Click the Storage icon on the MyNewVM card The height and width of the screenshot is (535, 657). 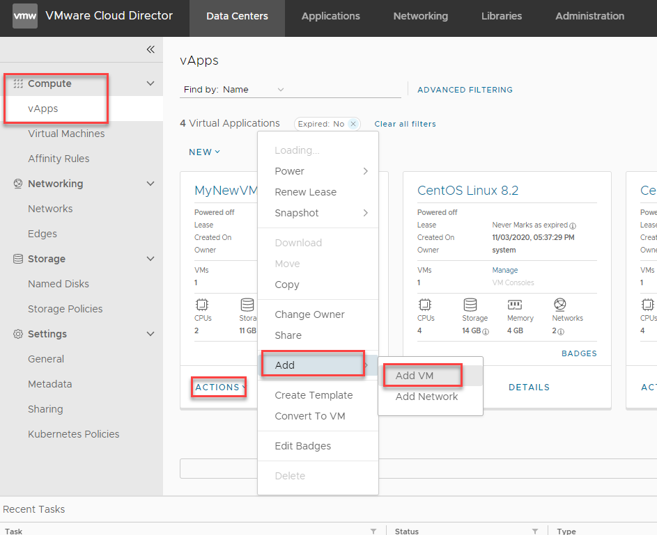247,304
